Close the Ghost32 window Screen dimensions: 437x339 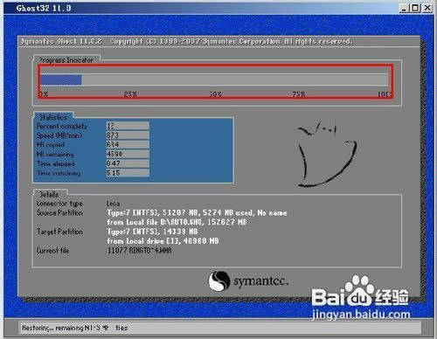coord(427,8)
